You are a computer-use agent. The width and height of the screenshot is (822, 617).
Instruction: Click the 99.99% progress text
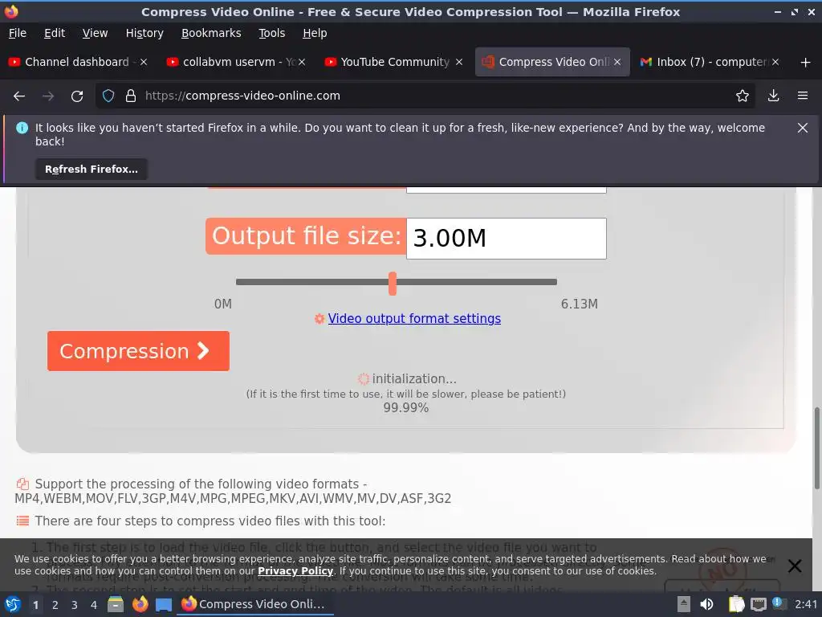pyautogui.click(x=405, y=407)
